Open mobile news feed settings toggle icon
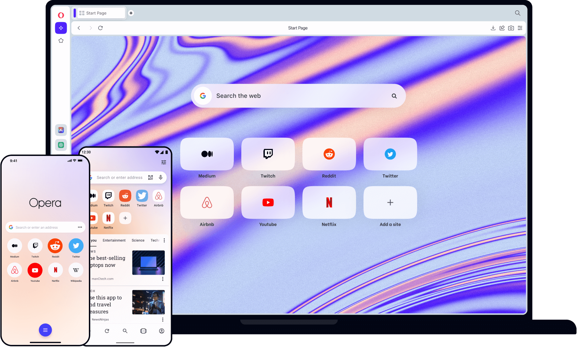The width and height of the screenshot is (577, 347). [x=163, y=162]
